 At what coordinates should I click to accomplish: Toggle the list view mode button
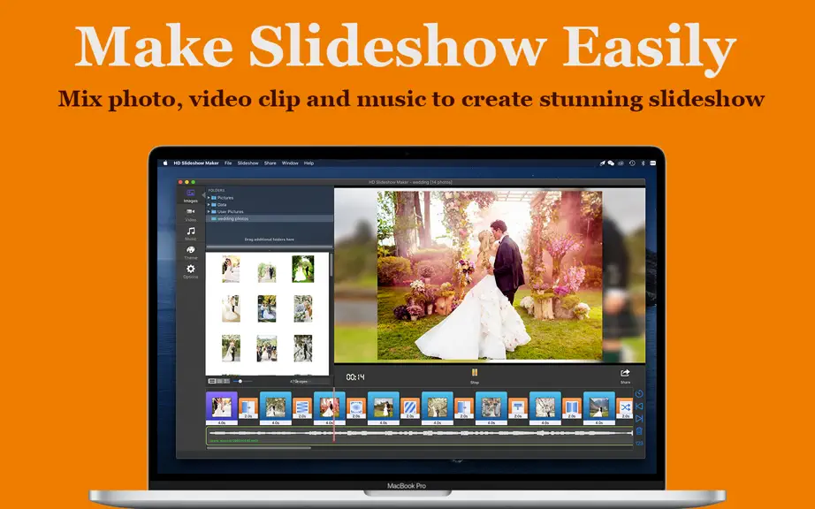pos(212,381)
